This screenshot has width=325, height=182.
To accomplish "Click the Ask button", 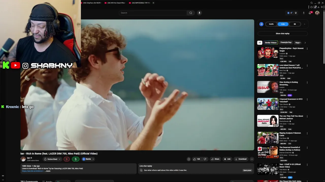I will coord(227,159).
